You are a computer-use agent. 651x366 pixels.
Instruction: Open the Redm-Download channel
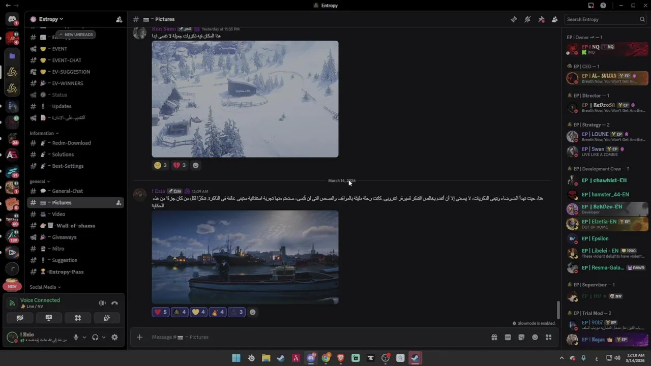[76, 143]
